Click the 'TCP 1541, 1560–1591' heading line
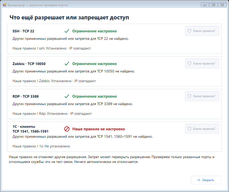This screenshot has height=192, width=229. point(30,131)
